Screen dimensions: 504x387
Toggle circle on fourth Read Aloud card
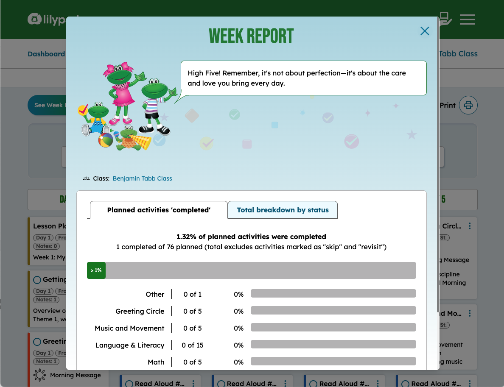click(405, 384)
